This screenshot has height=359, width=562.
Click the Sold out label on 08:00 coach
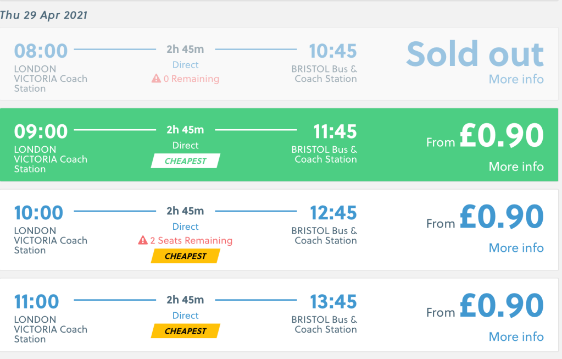pyautogui.click(x=475, y=54)
